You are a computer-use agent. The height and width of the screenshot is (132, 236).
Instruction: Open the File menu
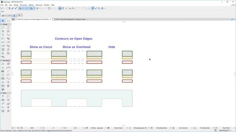coord(2,5)
